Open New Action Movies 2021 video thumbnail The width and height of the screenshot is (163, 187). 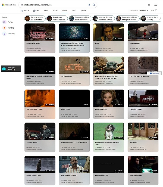click(x=74, y=32)
